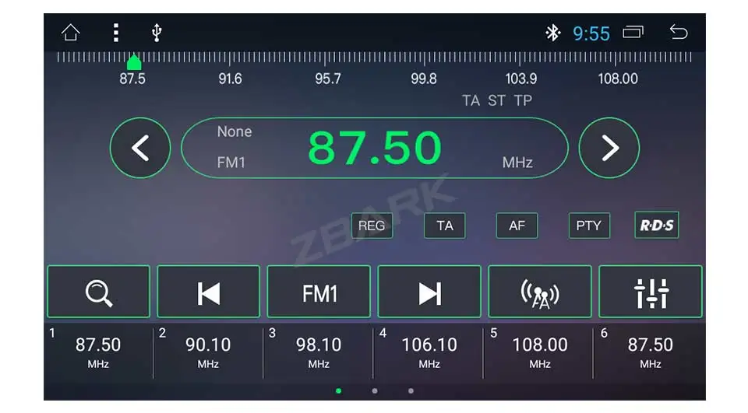The height and width of the screenshot is (413, 748).
Task: Select preset 4 at 106.10 MHz
Action: pyautogui.click(x=429, y=352)
